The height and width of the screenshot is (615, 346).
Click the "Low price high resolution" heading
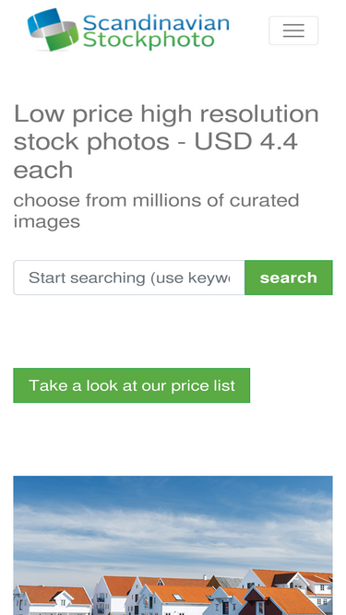click(x=166, y=113)
